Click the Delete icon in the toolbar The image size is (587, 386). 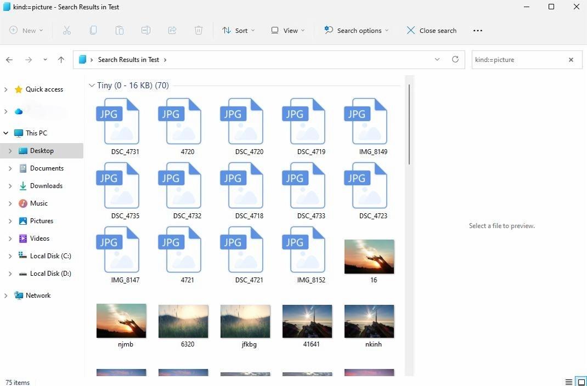click(199, 30)
